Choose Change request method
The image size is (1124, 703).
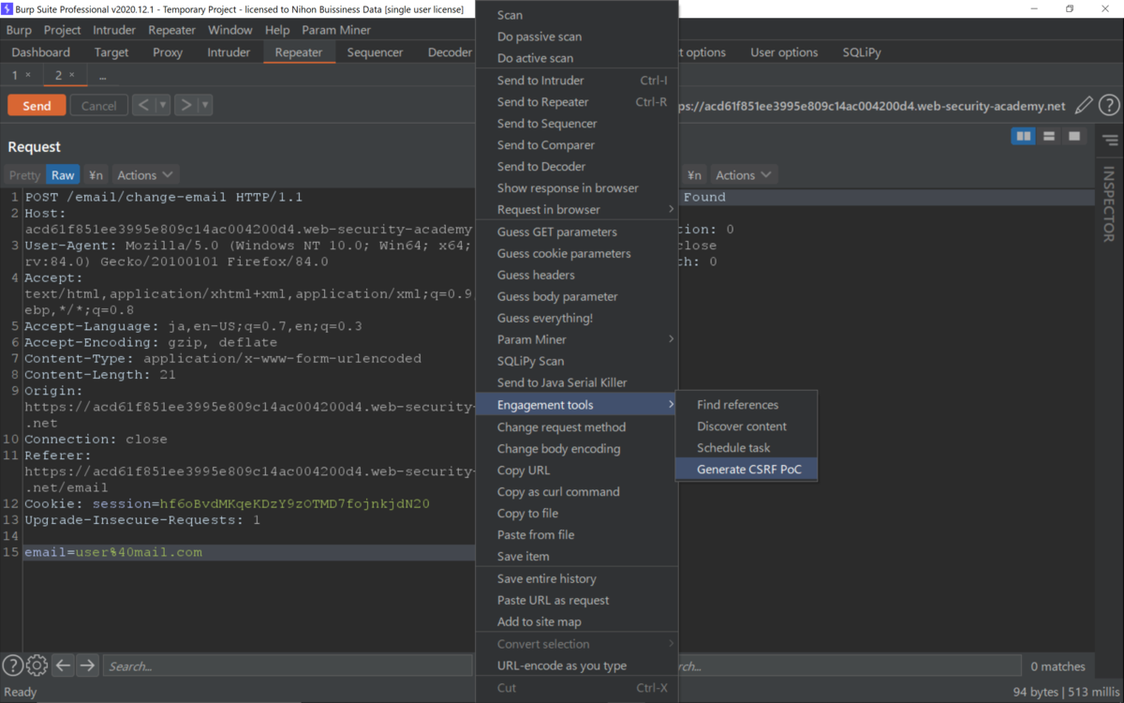coord(576,427)
